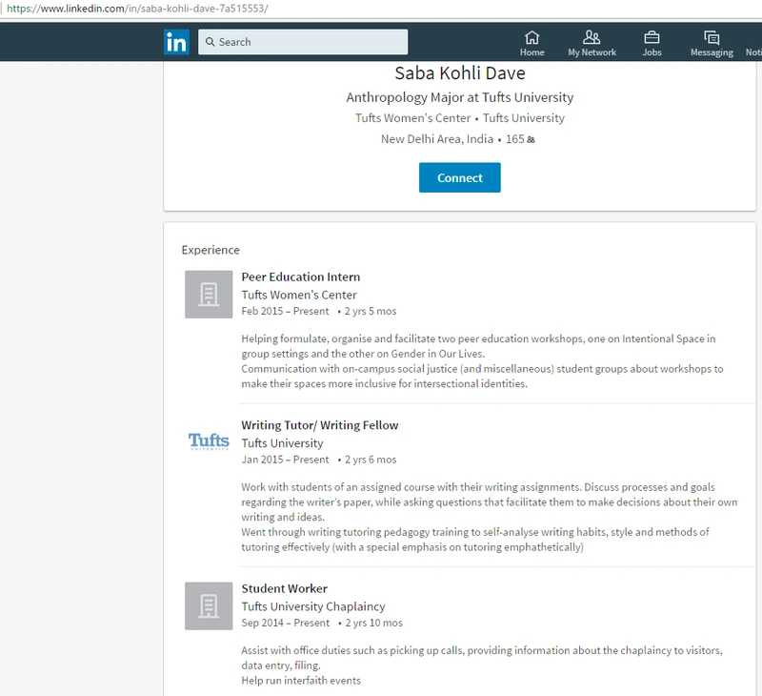Click the 165 connections count
This screenshot has width=762, height=696.
tap(514, 139)
